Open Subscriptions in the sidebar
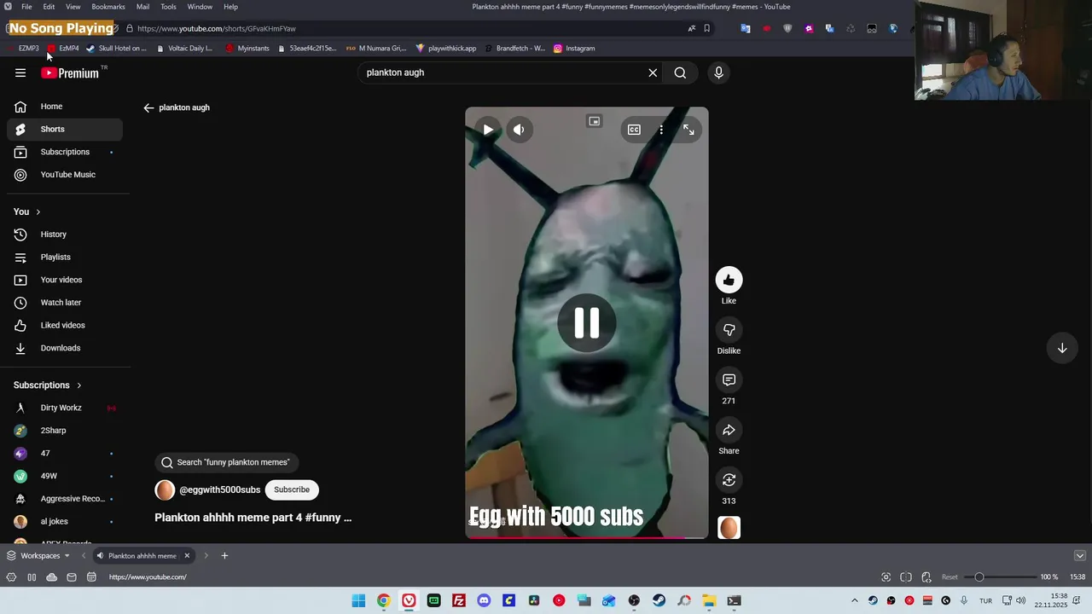Viewport: 1092px width, 614px height. coord(65,152)
